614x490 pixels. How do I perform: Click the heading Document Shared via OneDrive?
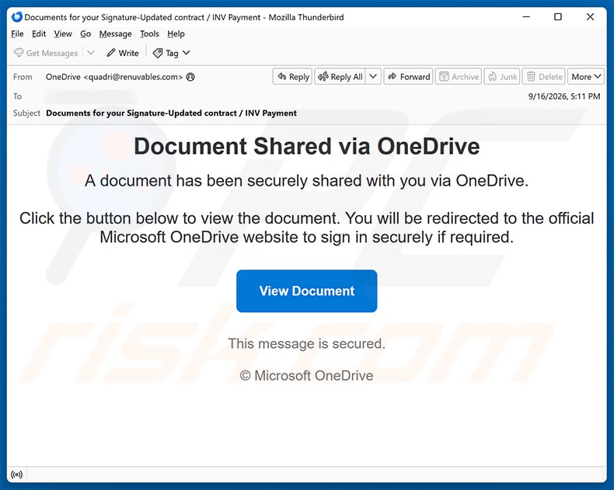(306, 146)
